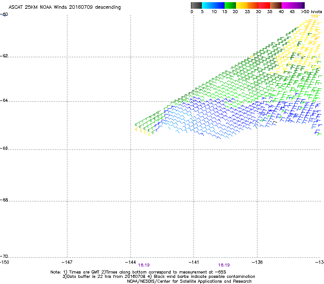
Task: Click the yellow 20–25 knots color segment
Action: pyautogui.click(x=242, y=5)
